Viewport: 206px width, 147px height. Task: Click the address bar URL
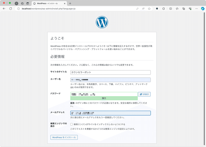coord(49,9)
